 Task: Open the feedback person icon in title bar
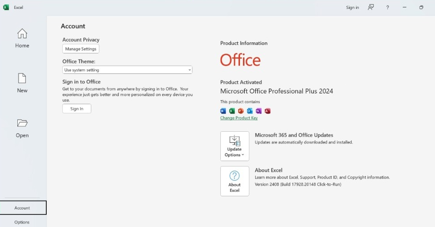point(370,8)
